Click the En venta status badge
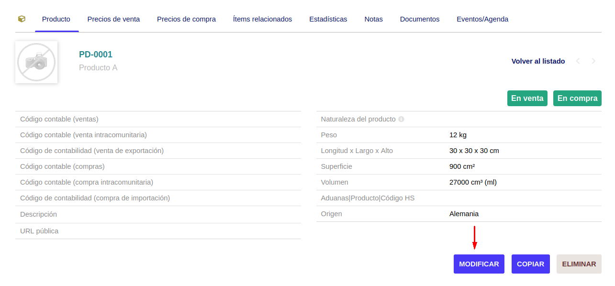Image resolution: width=615 pixels, height=286 pixels. tap(527, 98)
